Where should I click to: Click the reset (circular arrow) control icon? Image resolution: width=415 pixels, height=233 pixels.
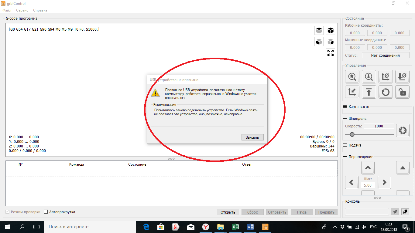386,92
